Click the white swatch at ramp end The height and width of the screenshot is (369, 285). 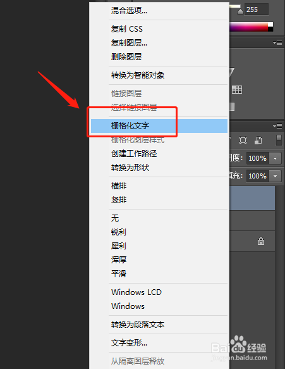pyautogui.click(x=270, y=25)
